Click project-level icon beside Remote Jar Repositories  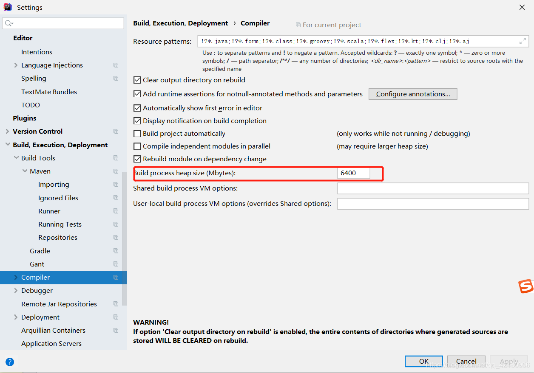tap(116, 304)
